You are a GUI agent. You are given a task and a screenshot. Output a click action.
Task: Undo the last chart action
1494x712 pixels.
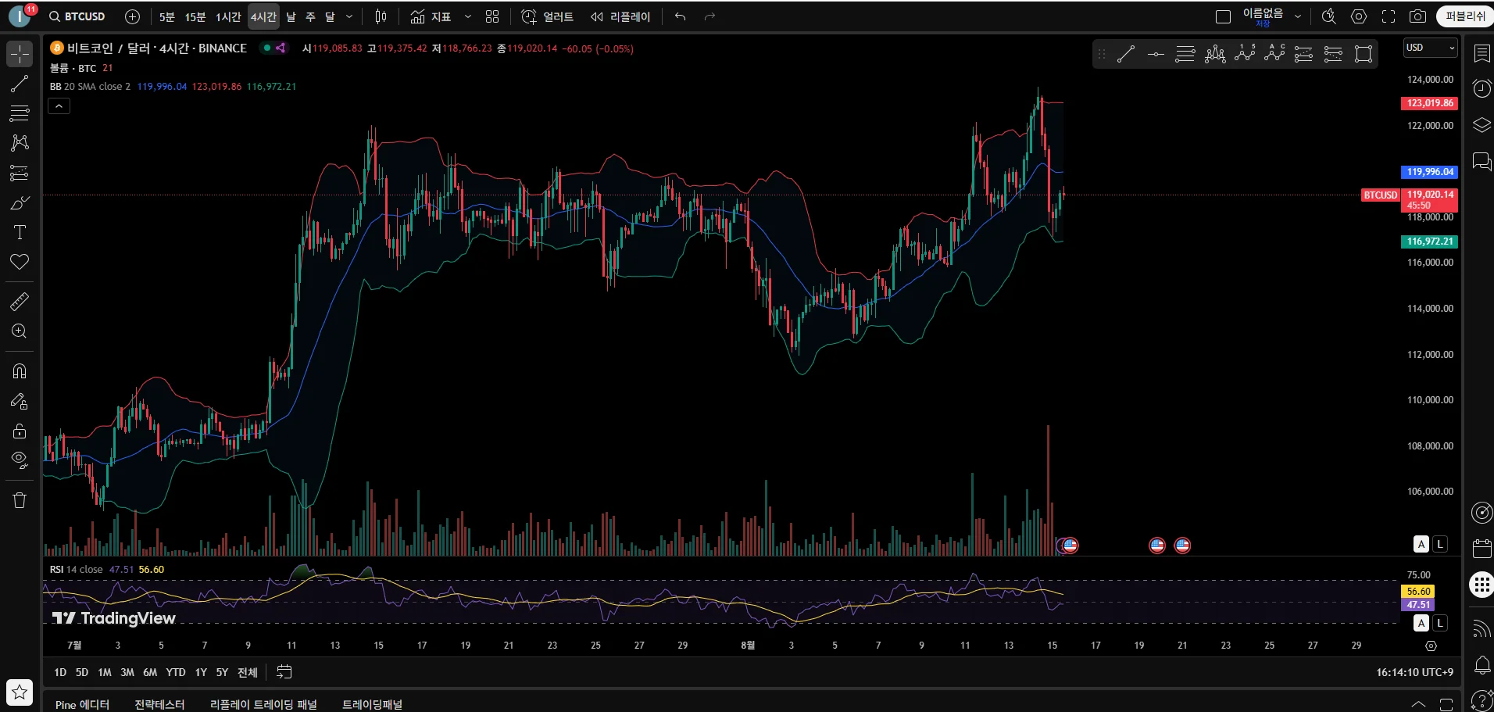[681, 16]
